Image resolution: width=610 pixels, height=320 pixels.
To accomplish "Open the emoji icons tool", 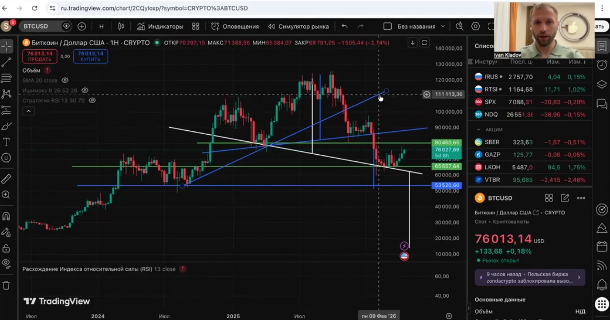I will [6, 158].
